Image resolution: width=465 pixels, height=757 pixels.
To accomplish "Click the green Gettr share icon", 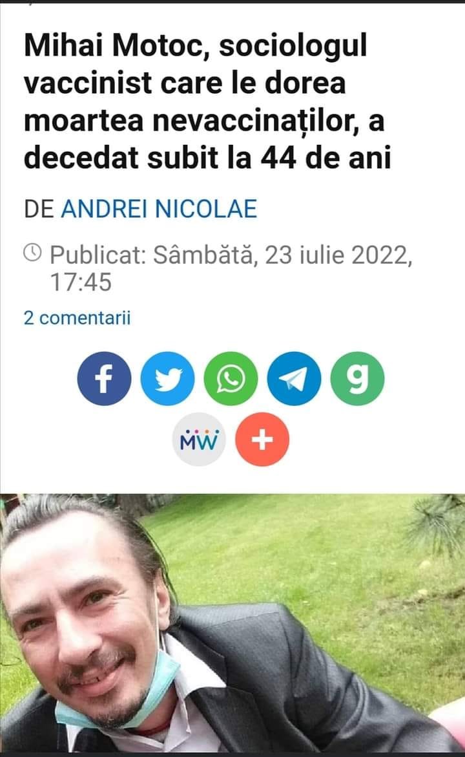I will click(x=357, y=379).
